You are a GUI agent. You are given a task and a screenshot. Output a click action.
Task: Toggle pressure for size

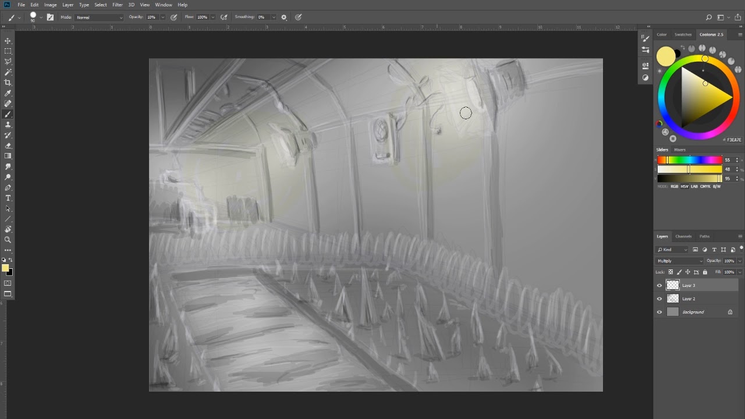pyautogui.click(x=299, y=17)
